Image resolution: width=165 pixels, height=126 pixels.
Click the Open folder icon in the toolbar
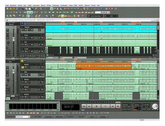point(11,9)
